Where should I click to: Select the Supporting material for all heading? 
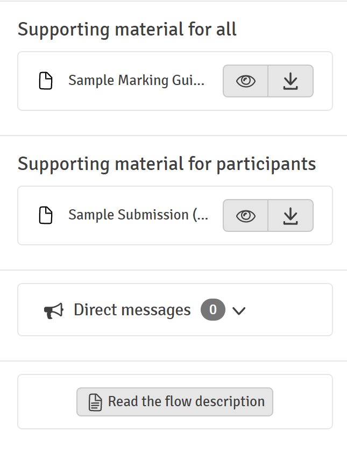[x=127, y=30]
